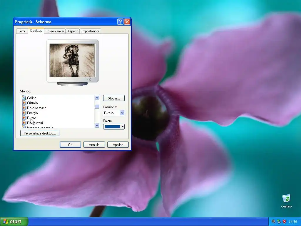Click the red security shield tray icon
This screenshot has width=301, height=226.
coord(284,222)
